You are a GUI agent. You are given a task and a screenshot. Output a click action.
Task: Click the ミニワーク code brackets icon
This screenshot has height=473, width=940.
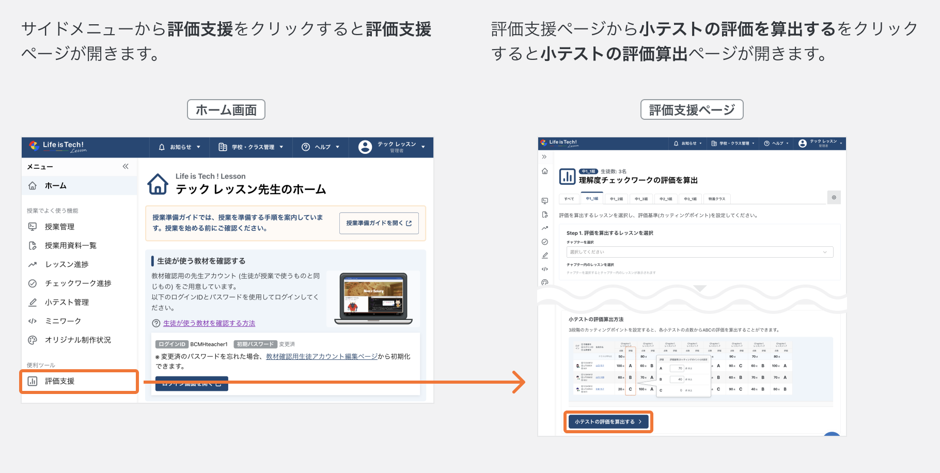[33, 321]
